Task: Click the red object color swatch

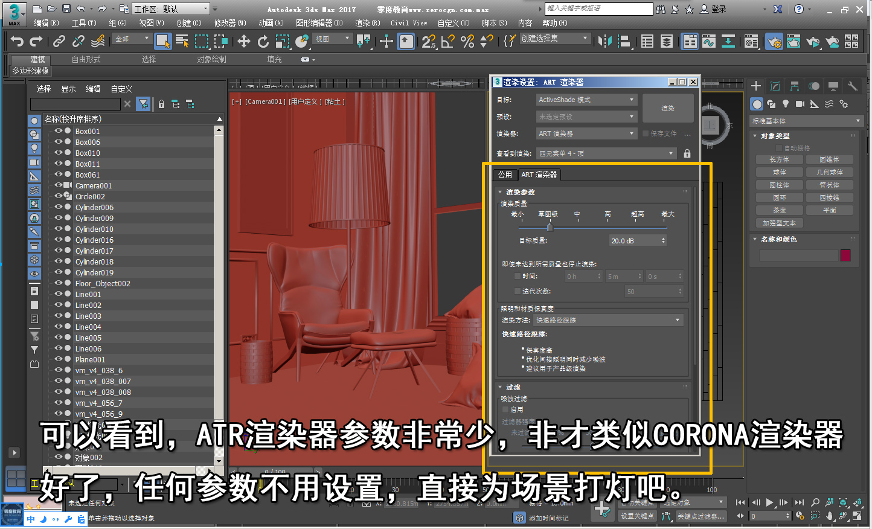Action: pos(845,255)
